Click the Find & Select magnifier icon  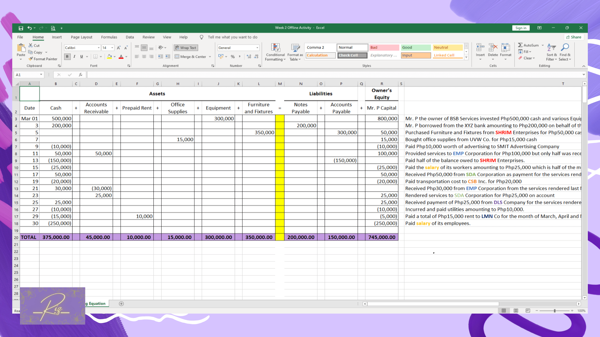565,47
